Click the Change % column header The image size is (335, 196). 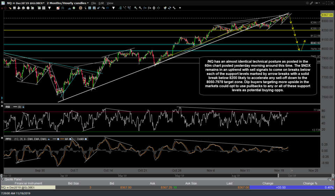coord(310,183)
